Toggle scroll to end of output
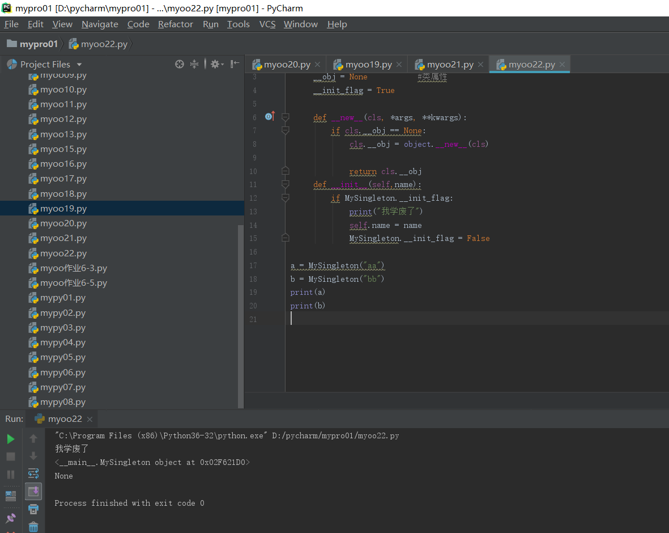 pyautogui.click(x=33, y=492)
